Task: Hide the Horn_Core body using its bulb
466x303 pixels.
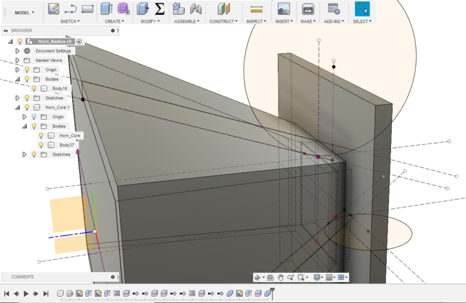Action: coord(41,136)
